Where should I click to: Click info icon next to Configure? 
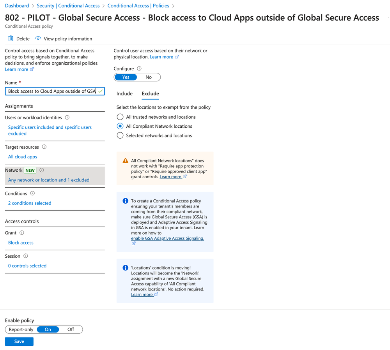(139, 69)
